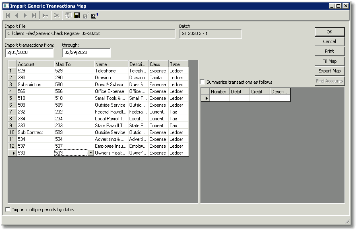Open the Map To dropdown for account 533
Screen dimensions: 357x231
(91, 153)
